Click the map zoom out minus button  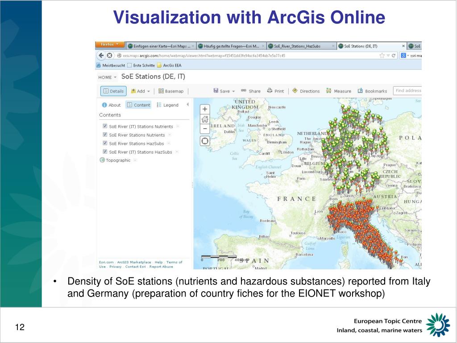[x=205, y=129]
